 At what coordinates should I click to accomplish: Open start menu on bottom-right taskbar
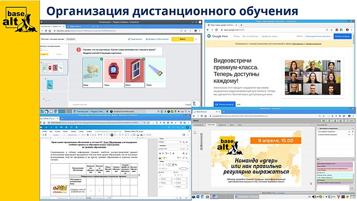pos(194,196)
